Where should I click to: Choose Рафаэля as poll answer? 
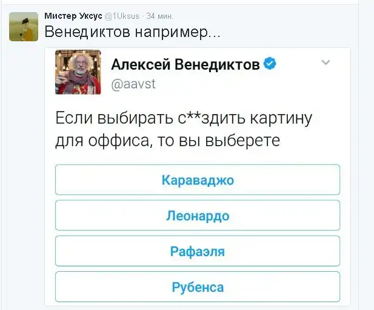[198, 251]
